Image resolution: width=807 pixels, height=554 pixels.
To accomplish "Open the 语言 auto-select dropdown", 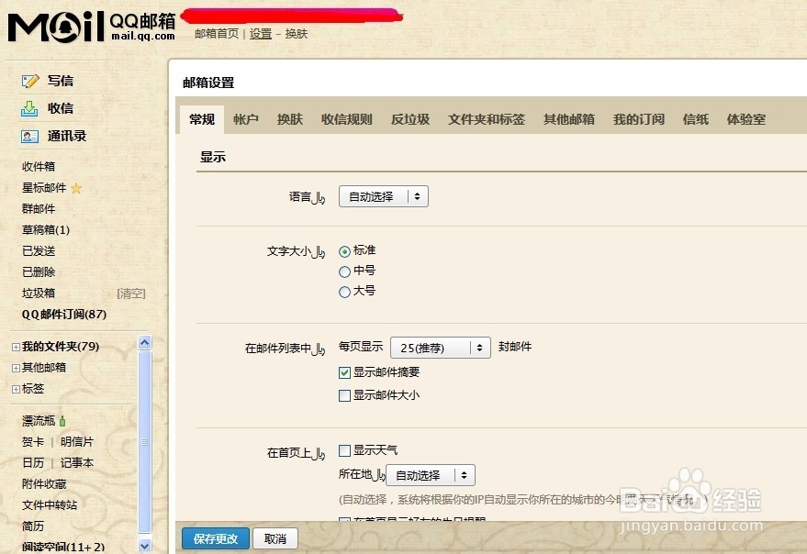I will coord(383,195).
